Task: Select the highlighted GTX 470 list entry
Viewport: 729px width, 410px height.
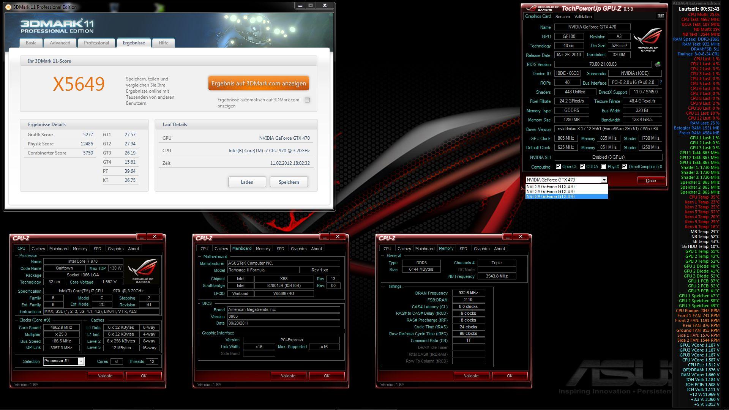Action: [566, 197]
